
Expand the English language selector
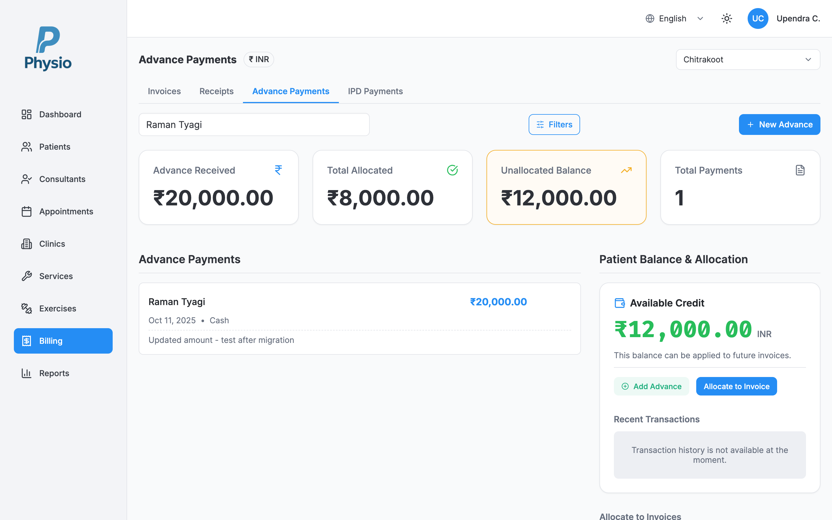click(x=674, y=18)
